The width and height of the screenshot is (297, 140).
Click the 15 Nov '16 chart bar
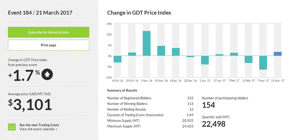point(161,51)
